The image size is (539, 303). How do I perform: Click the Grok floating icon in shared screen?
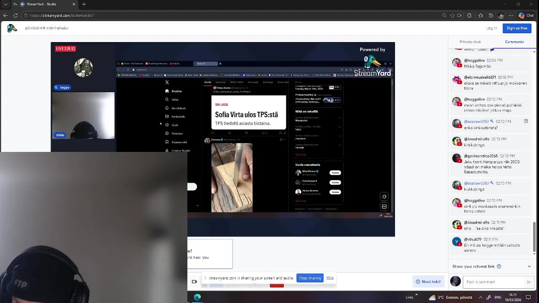tap(384, 197)
